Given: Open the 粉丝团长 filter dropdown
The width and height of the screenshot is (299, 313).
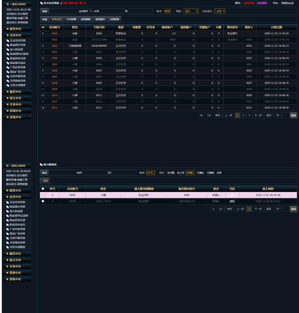Looking at the screenshot, I should (x=220, y=10).
